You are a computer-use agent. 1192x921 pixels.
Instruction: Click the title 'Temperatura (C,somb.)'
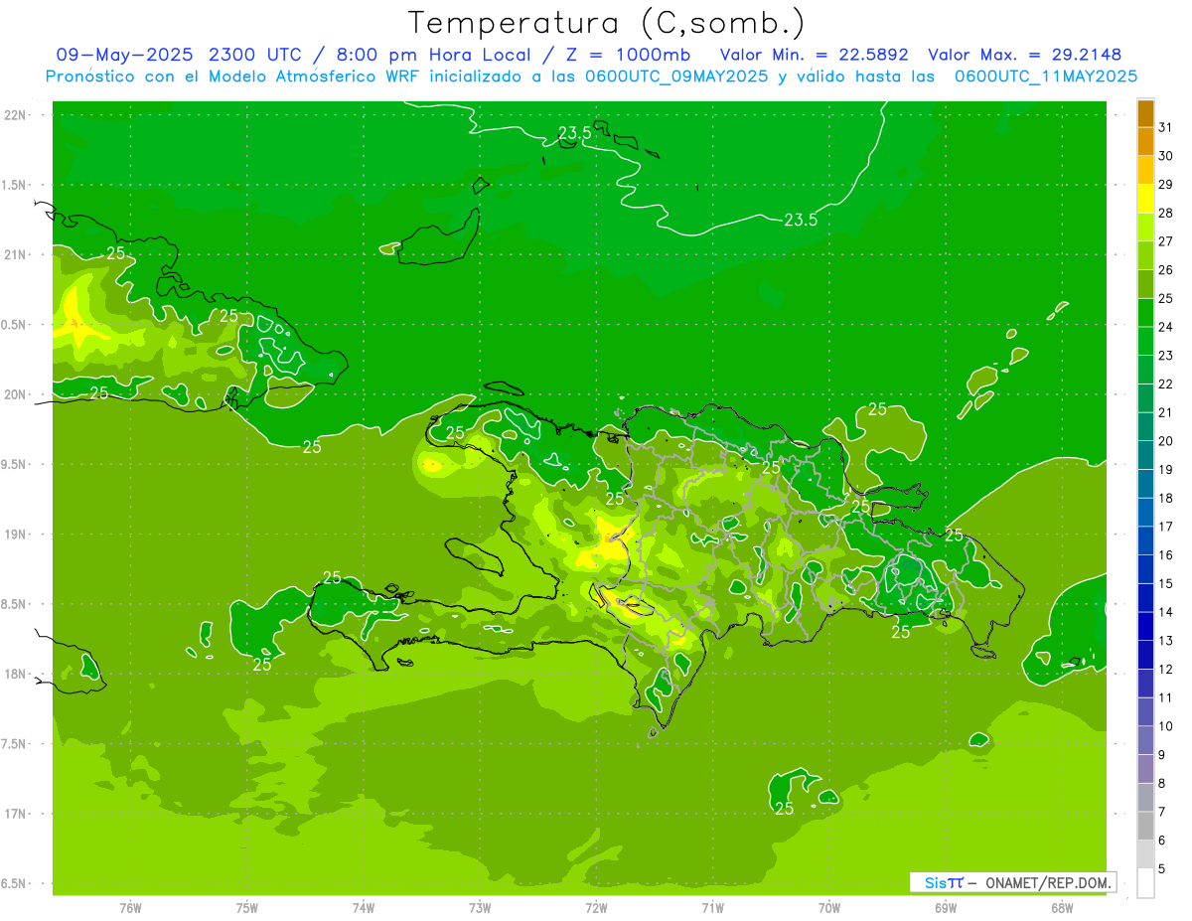pos(606,23)
